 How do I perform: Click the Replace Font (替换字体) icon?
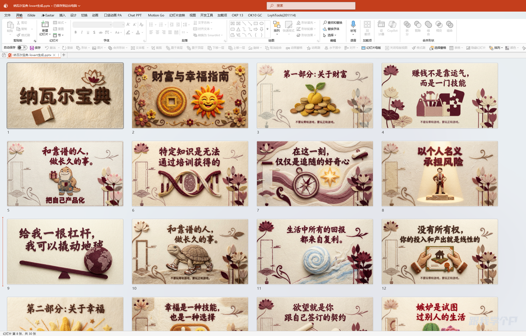(331, 29)
